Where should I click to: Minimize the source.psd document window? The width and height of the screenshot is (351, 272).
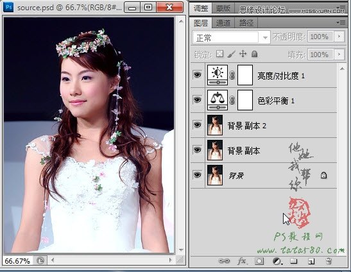click(x=132, y=8)
